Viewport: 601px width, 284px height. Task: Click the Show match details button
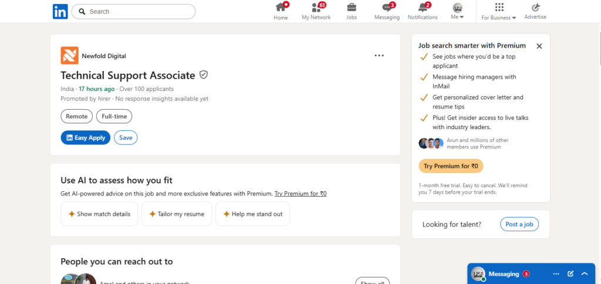pos(99,214)
